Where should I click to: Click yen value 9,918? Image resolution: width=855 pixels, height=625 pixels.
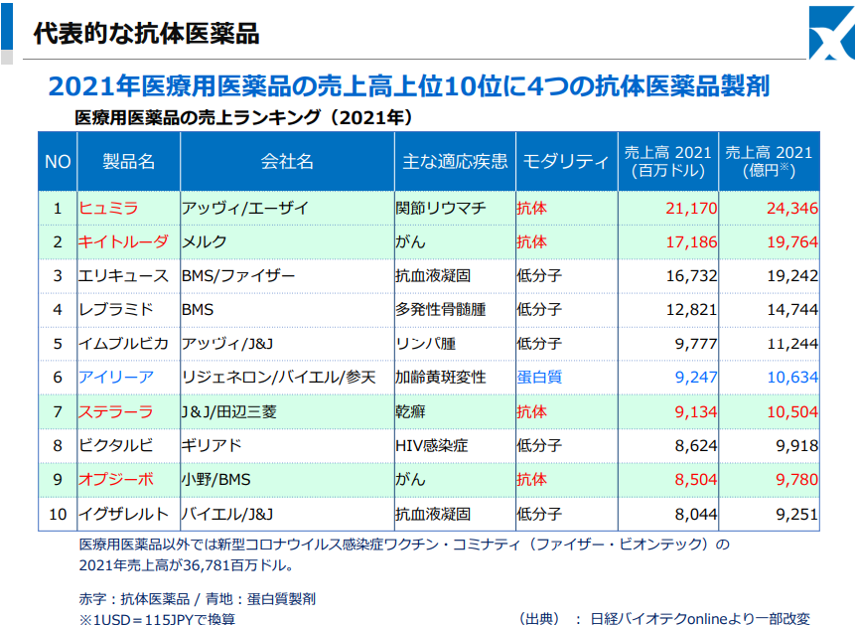(x=796, y=445)
